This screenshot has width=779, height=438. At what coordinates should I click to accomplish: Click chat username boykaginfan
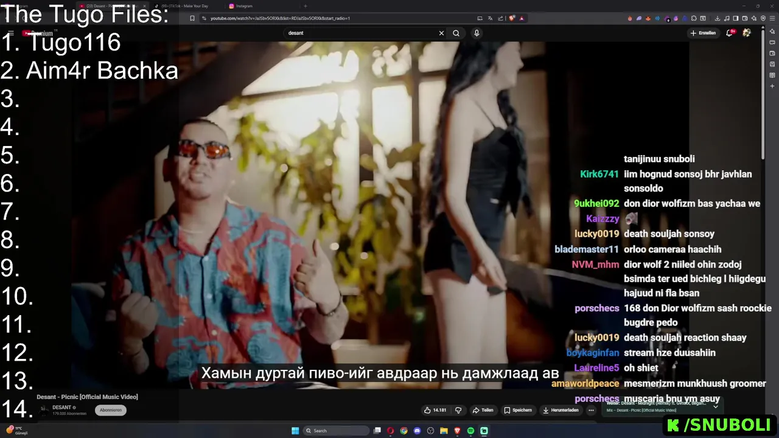point(593,353)
